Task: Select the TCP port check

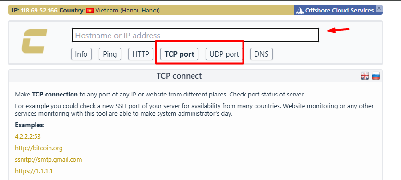Action: 180,54
